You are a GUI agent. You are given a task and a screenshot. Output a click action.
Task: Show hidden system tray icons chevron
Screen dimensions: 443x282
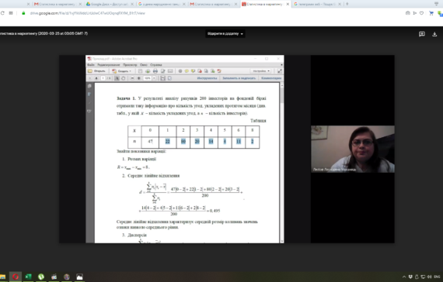(x=404, y=277)
